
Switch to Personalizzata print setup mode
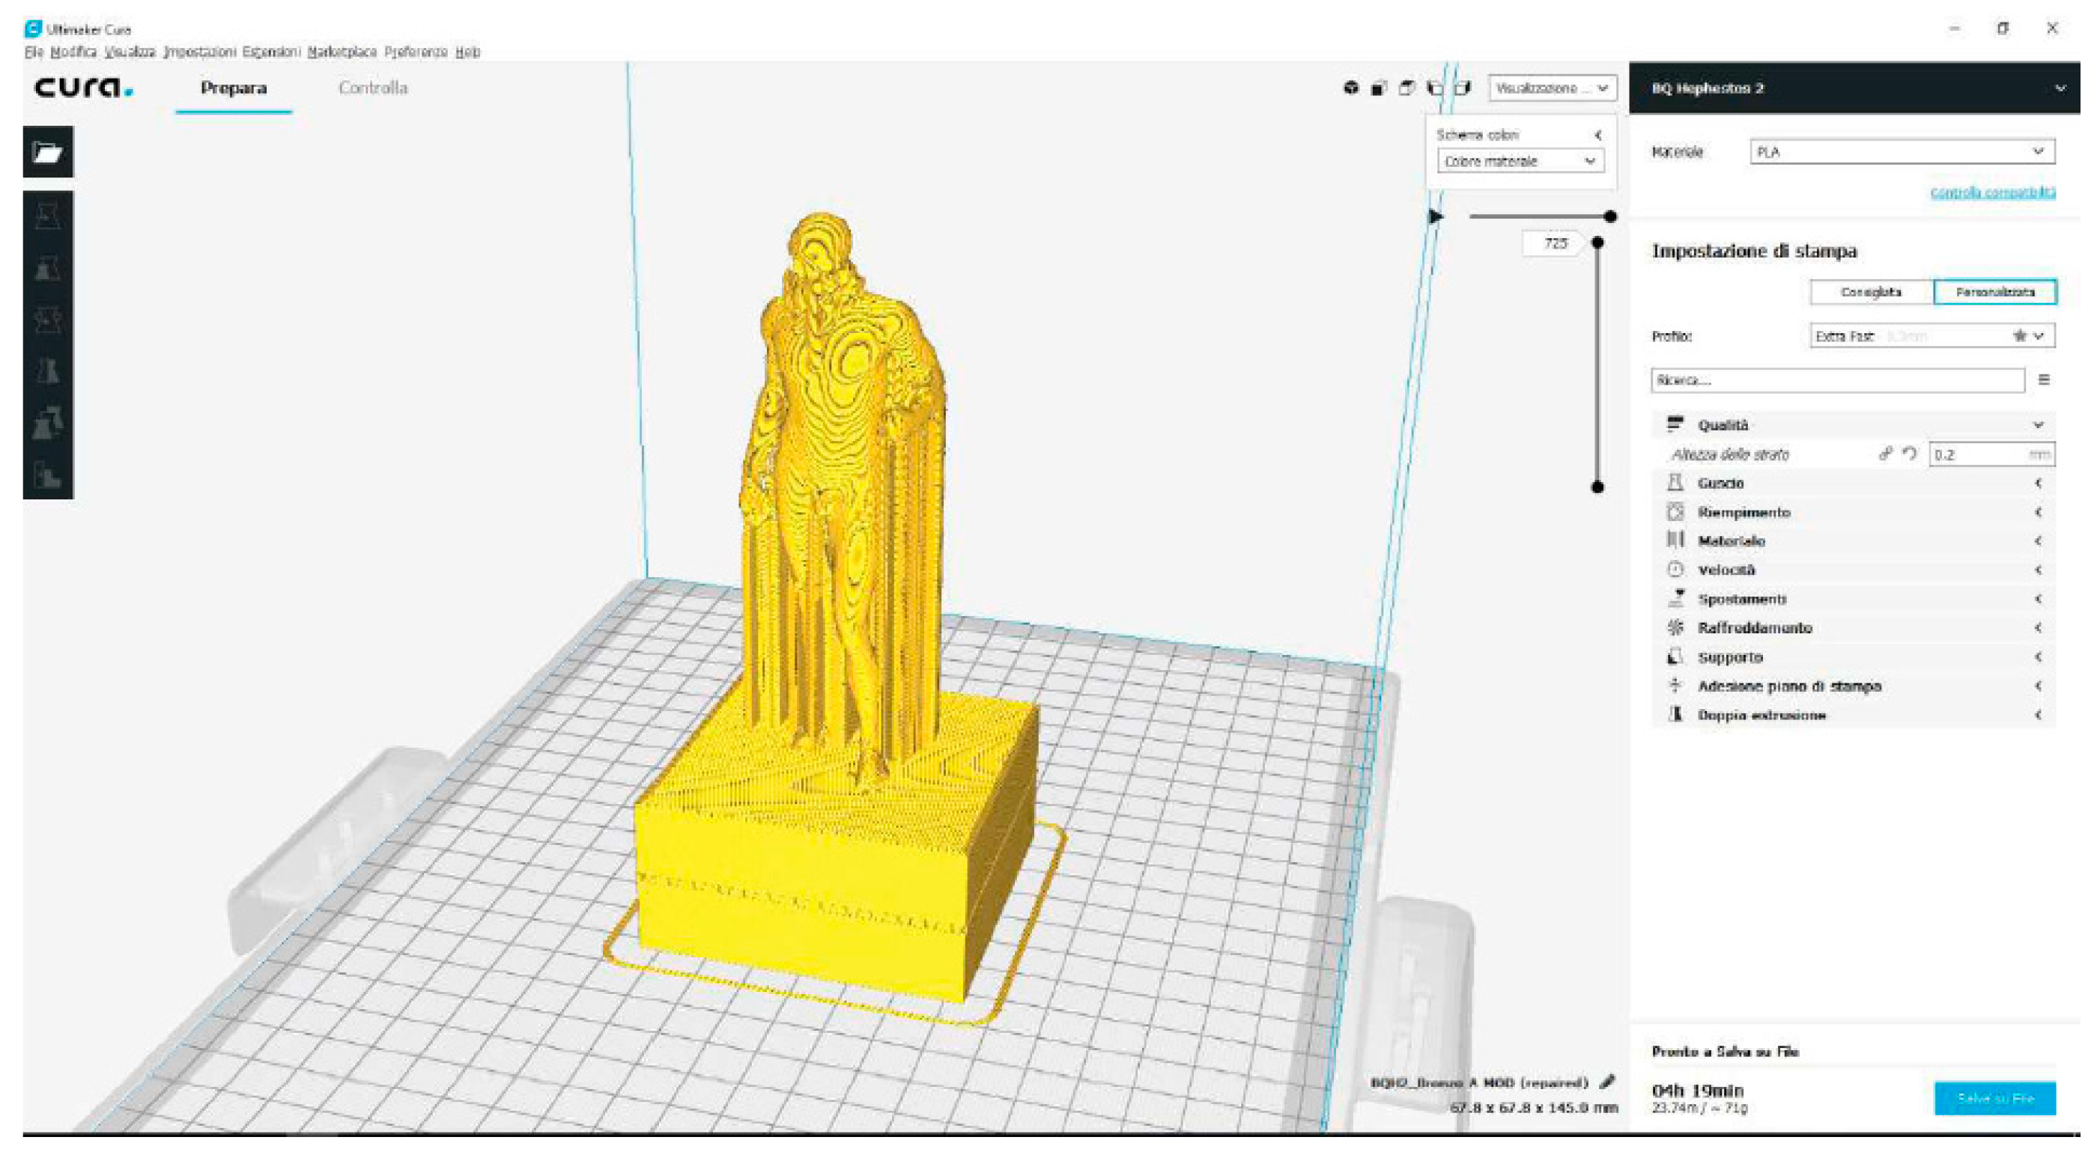(x=1994, y=292)
